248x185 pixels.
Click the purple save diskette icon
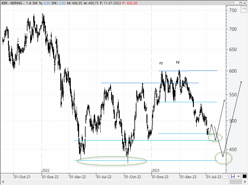point(233,176)
